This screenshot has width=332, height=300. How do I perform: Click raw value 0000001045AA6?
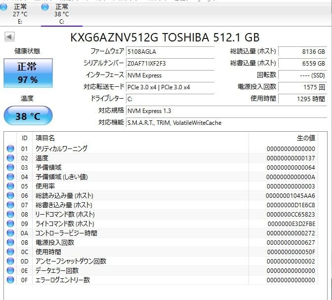coord(290,196)
